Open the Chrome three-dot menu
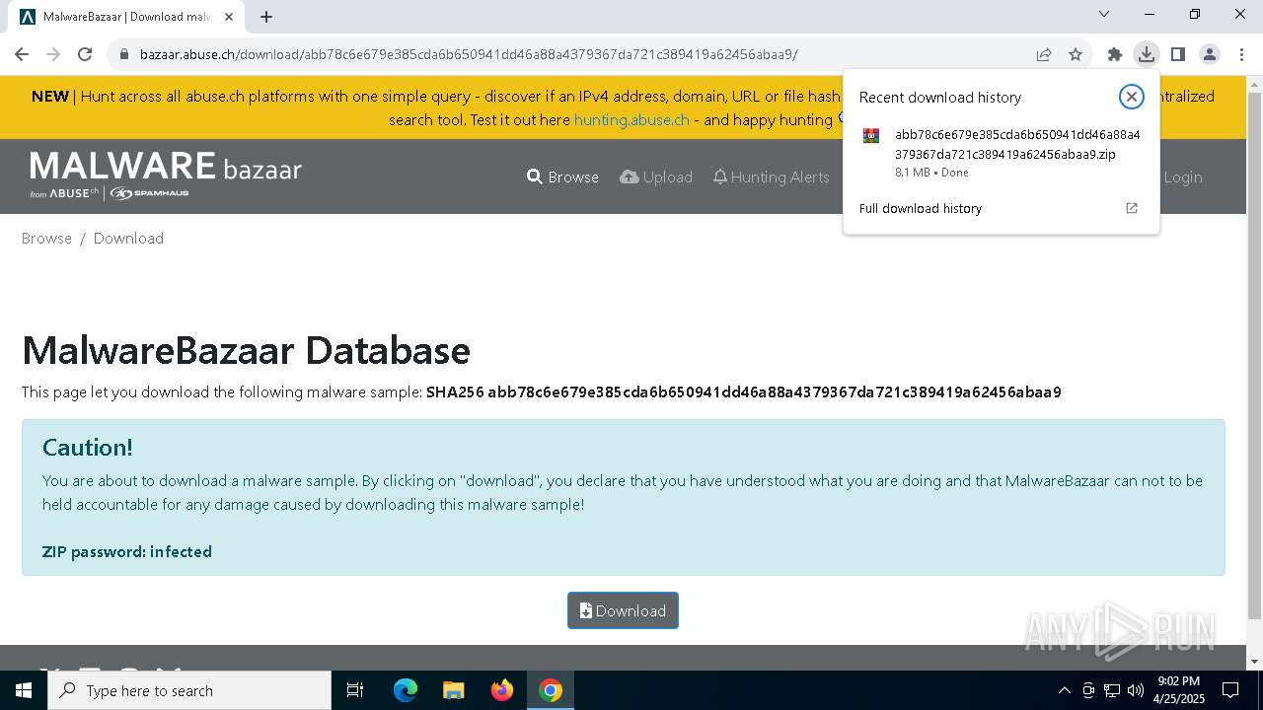Screen dimensions: 1263x710 click(1240, 54)
